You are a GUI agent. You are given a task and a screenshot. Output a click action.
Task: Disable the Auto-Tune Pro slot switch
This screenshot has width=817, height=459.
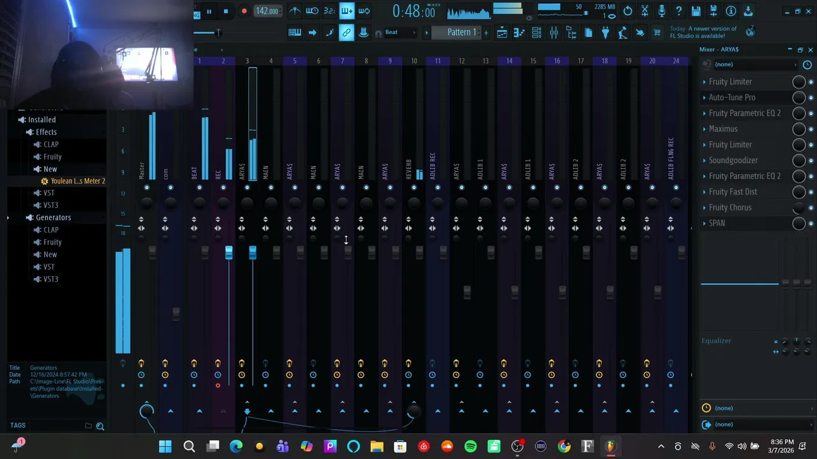click(x=811, y=98)
